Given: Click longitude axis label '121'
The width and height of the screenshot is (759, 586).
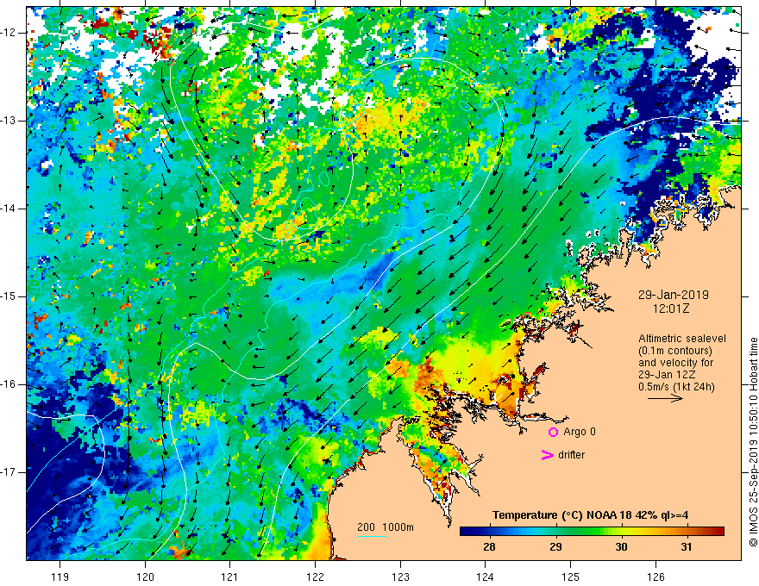Looking at the screenshot, I should point(229,577).
